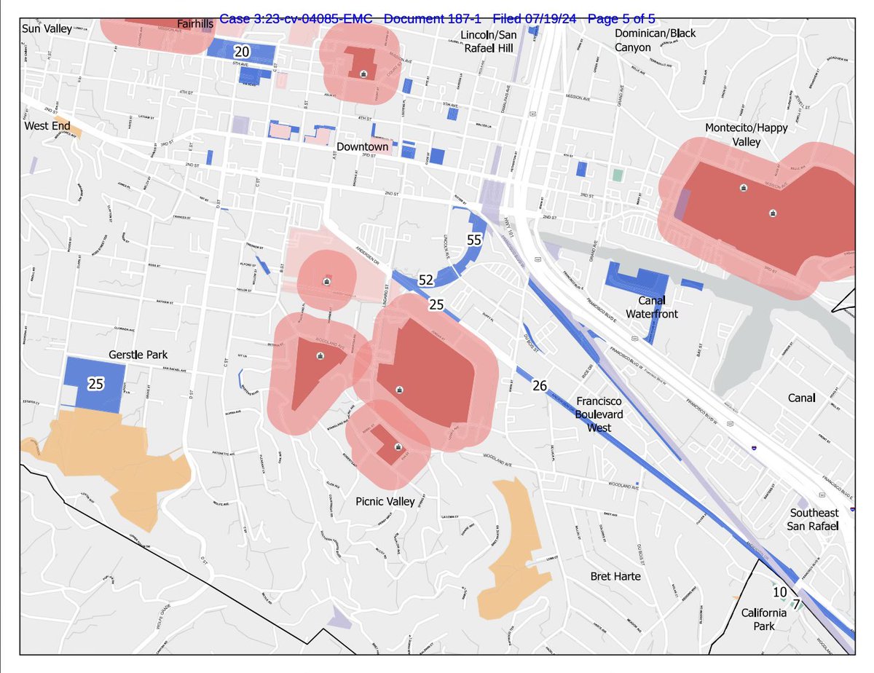Click the number 10 above California Park
The height and width of the screenshot is (673, 874).
pos(779,592)
